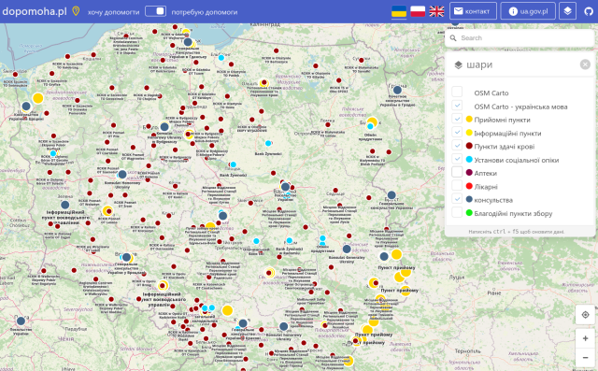Zoom out with the minus button

point(585,357)
